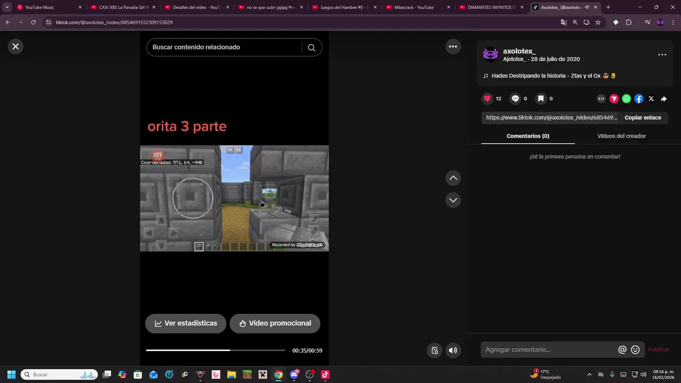Open the Chrome tab search dropdown

click(7, 7)
